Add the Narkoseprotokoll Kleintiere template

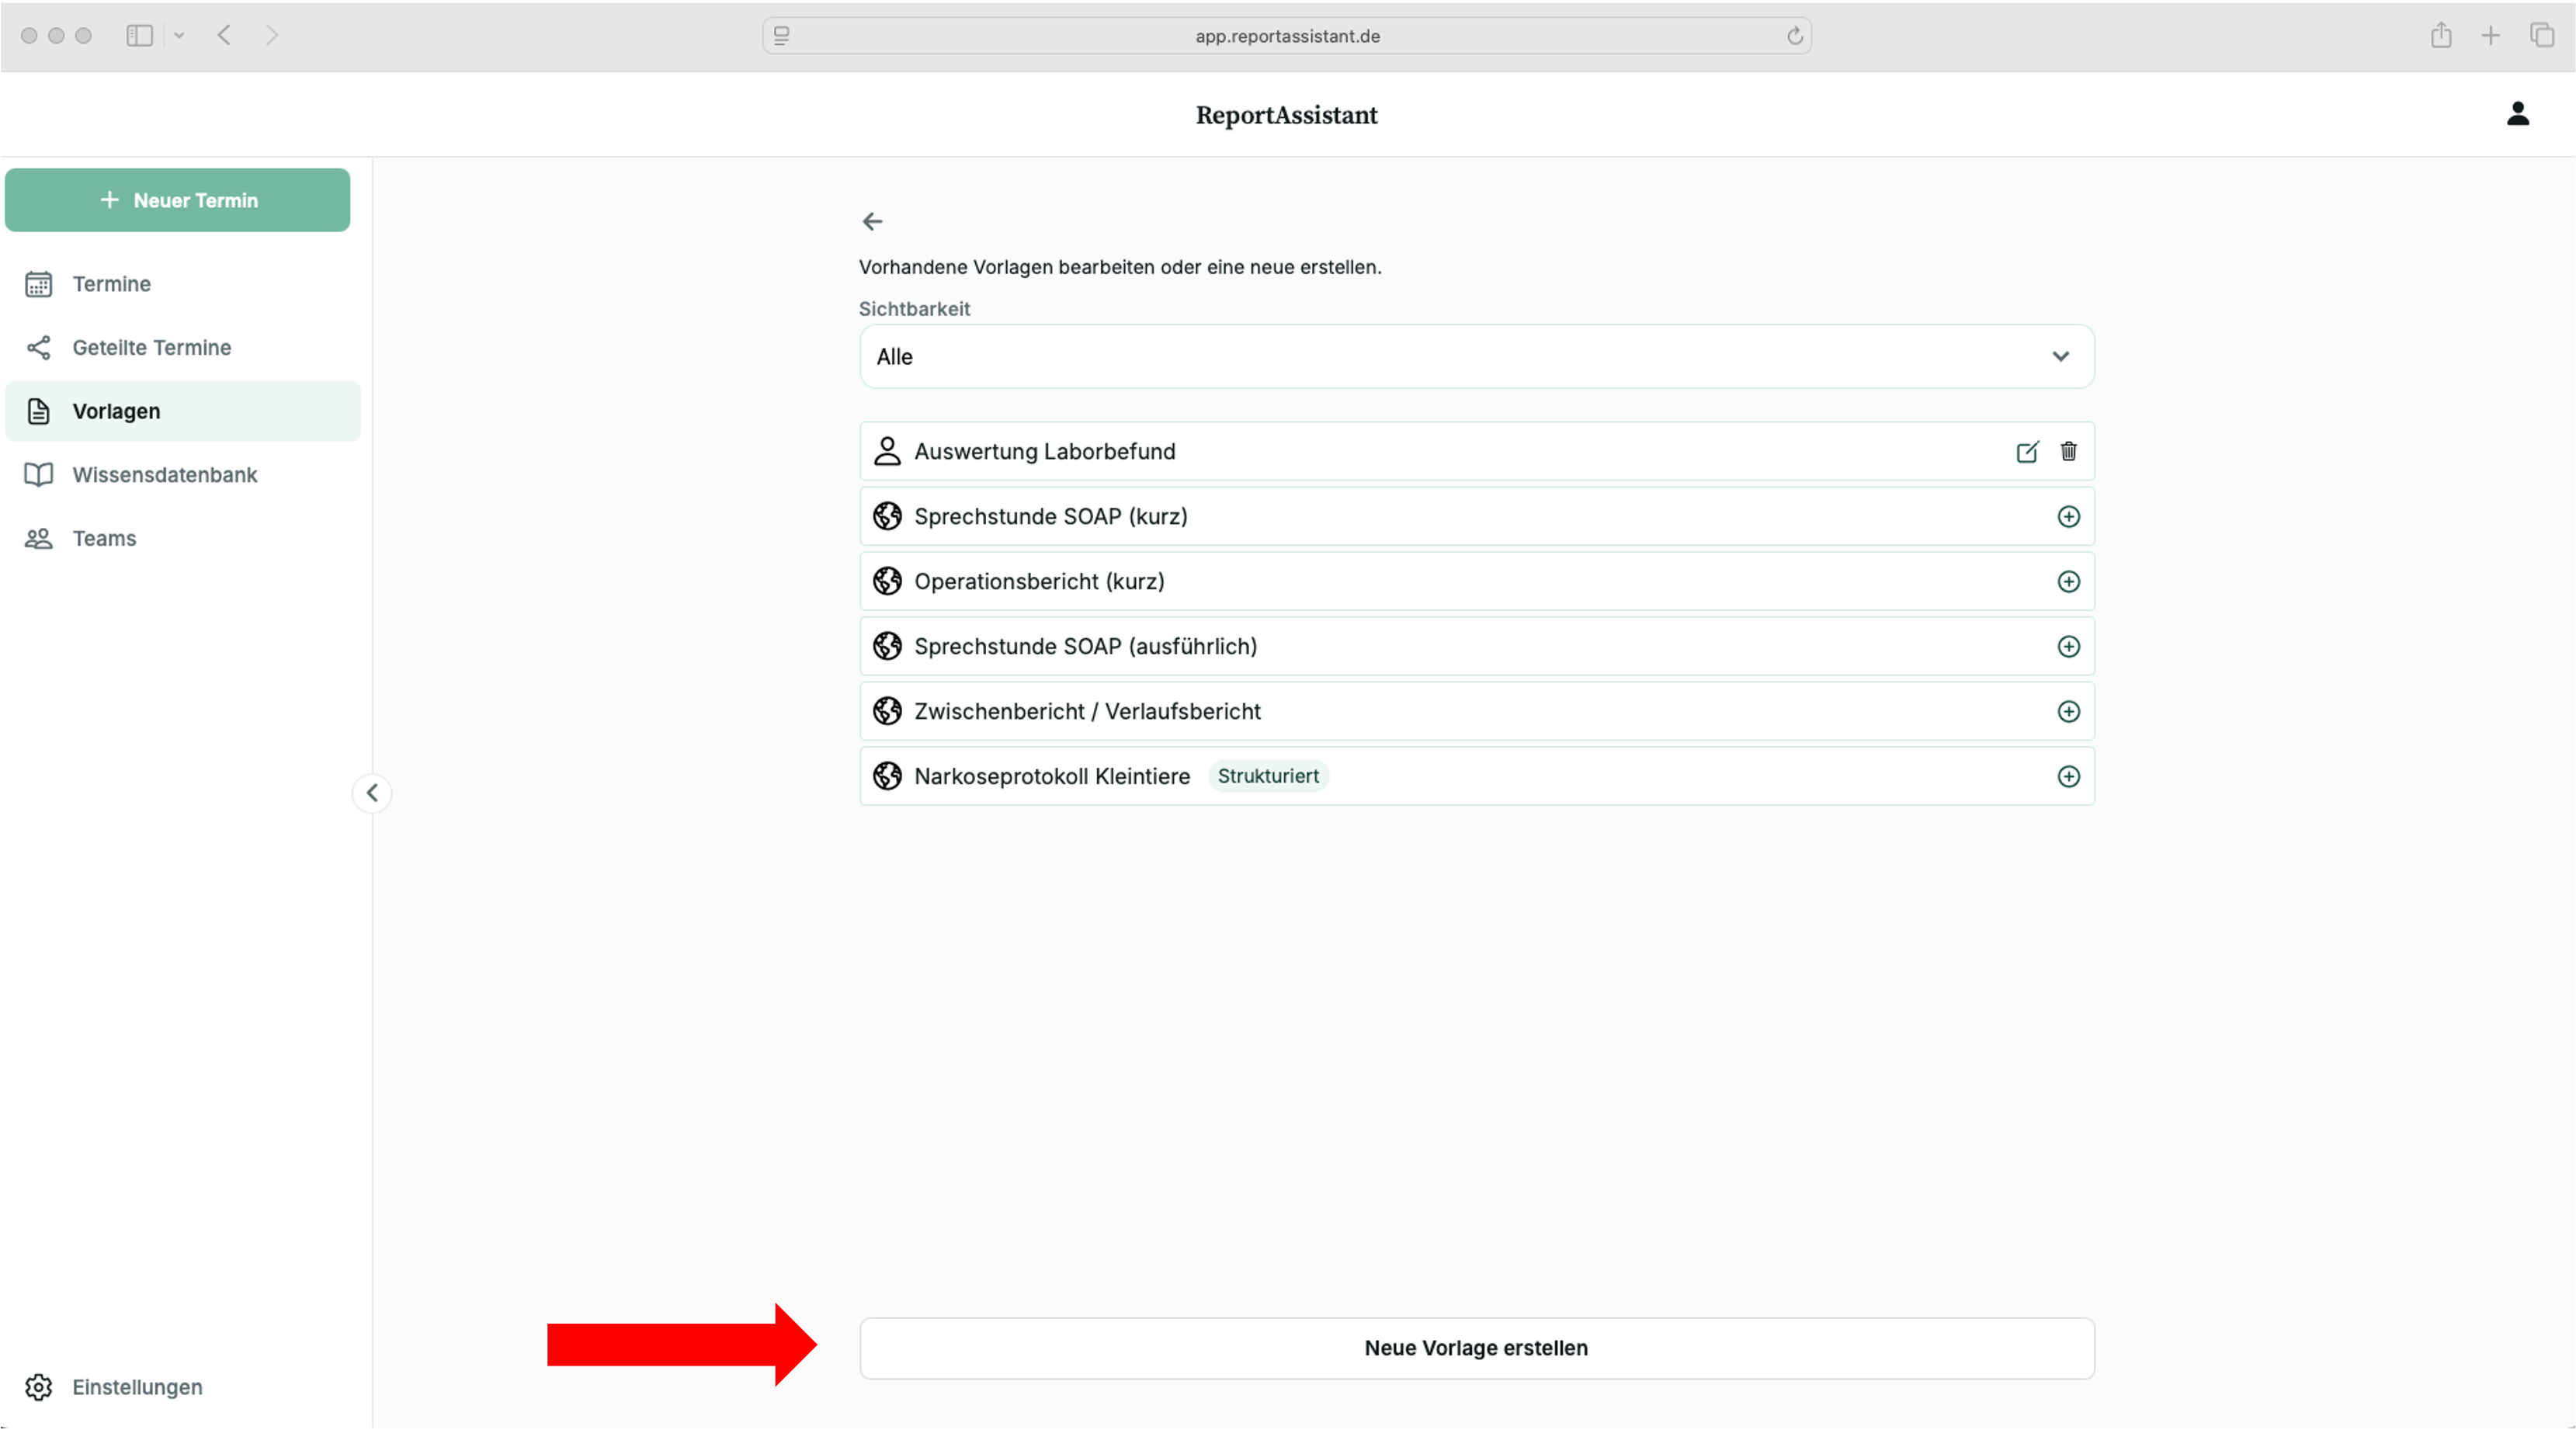pyautogui.click(x=2068, y=777)
